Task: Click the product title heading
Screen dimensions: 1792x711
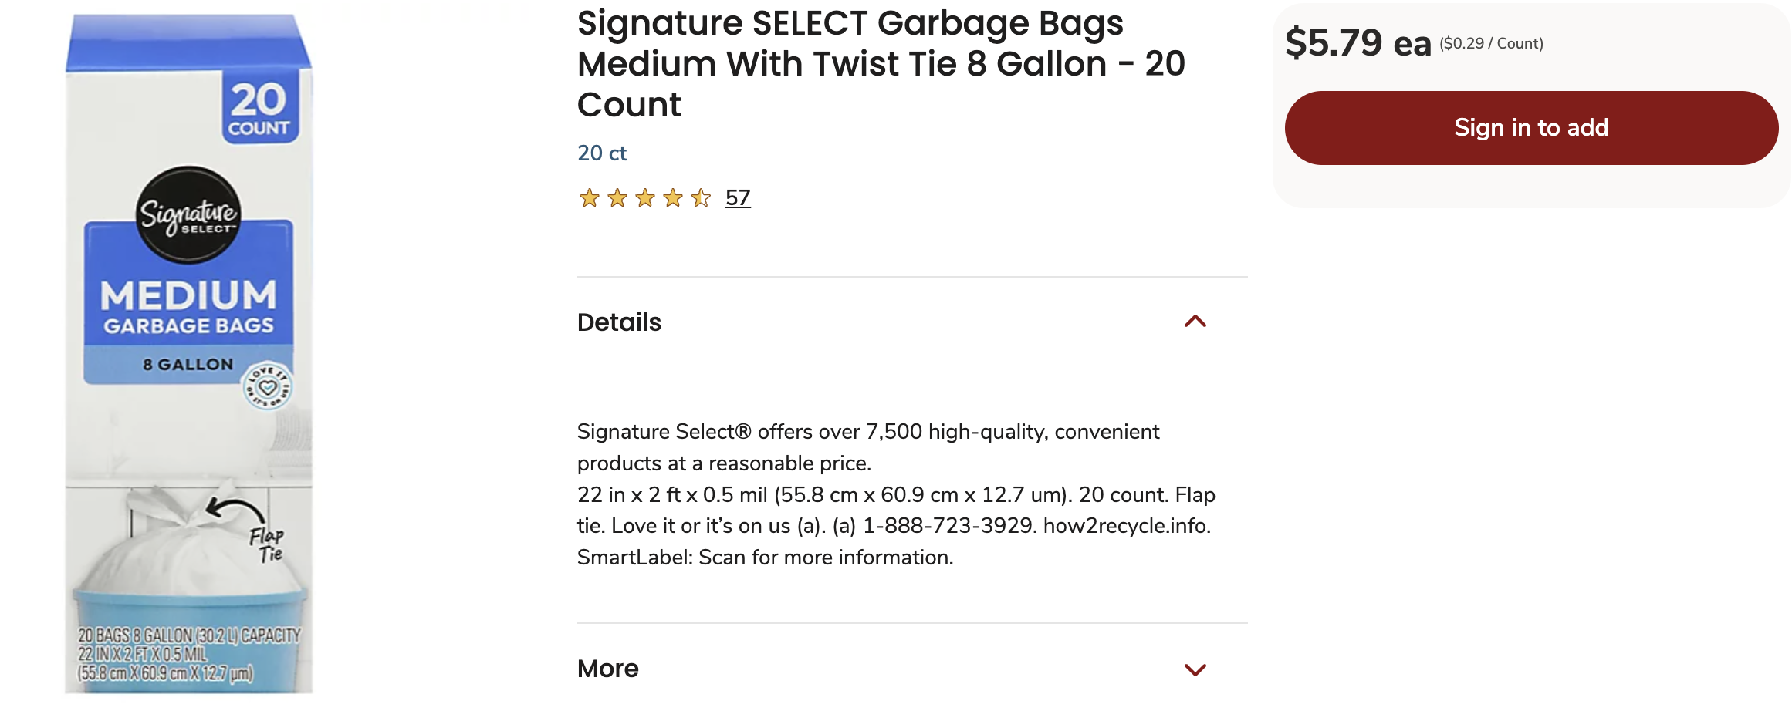Action: [881, 63]
